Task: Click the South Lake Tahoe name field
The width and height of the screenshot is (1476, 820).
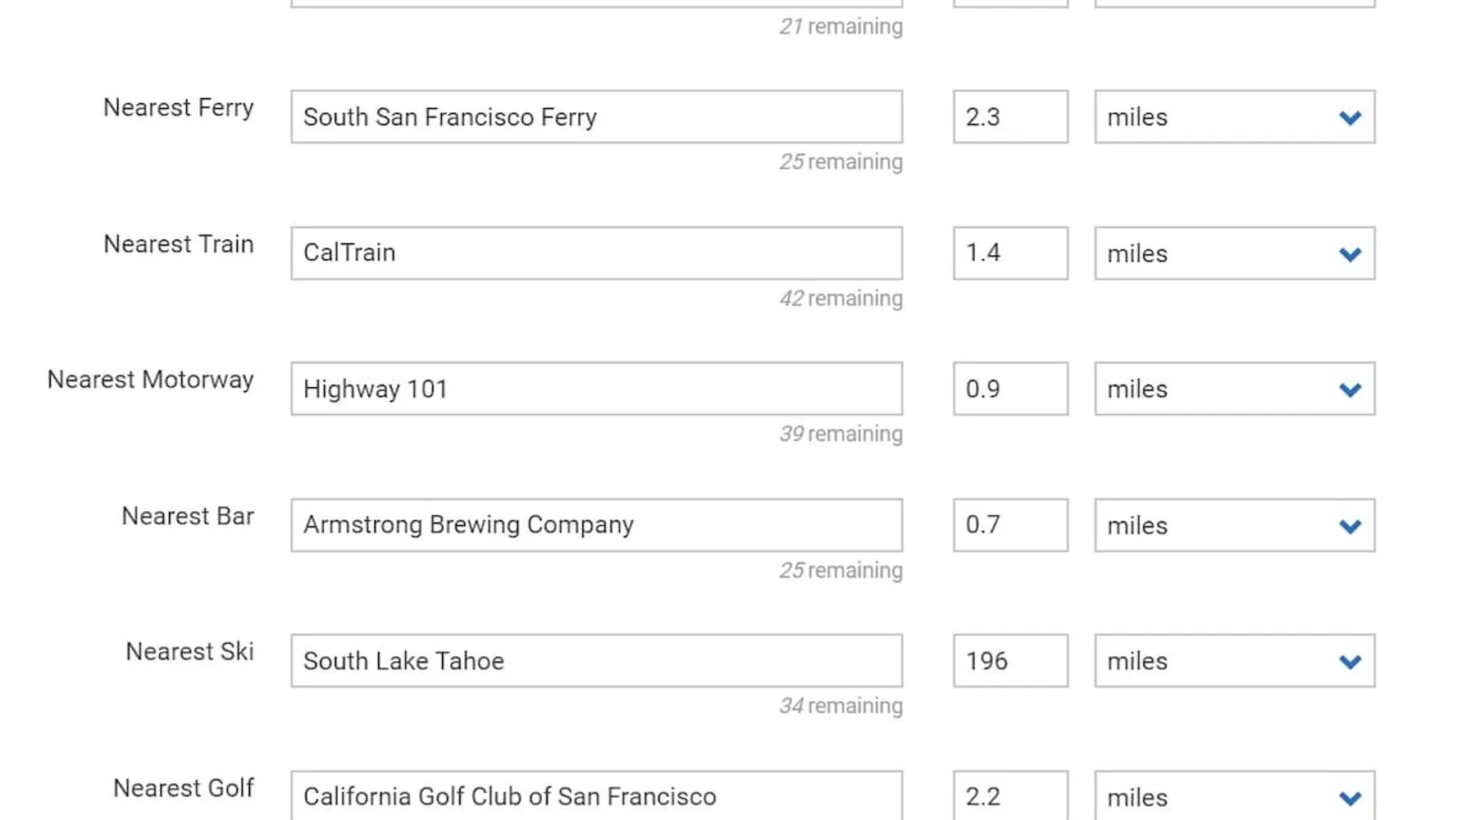Action: click(596, 661)
